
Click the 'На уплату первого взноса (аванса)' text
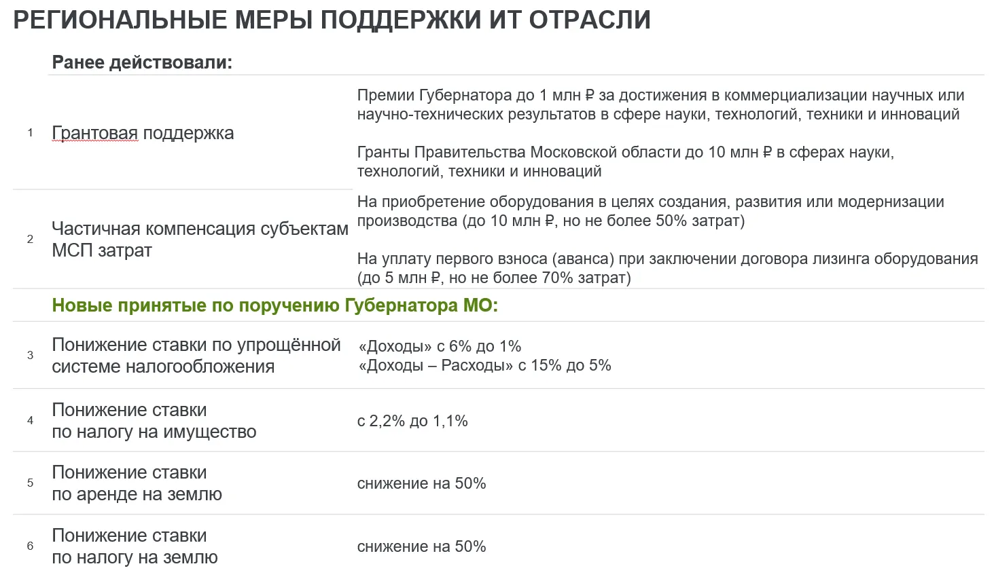[667, 268]
